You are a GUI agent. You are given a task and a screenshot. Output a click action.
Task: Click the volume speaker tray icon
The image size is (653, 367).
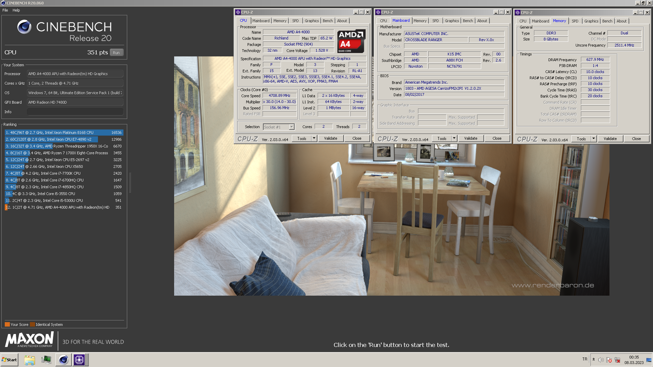coord(601,360)
